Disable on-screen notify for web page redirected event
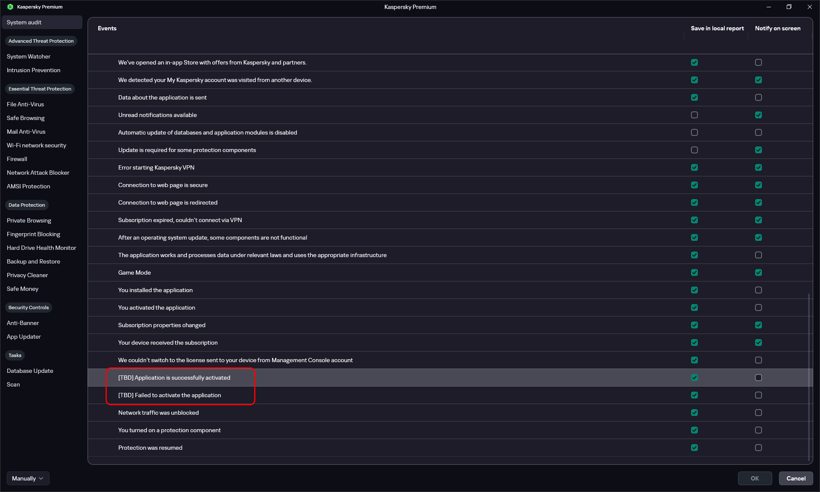This screenshot has height=492, width=820. click(x=758, y=202)
